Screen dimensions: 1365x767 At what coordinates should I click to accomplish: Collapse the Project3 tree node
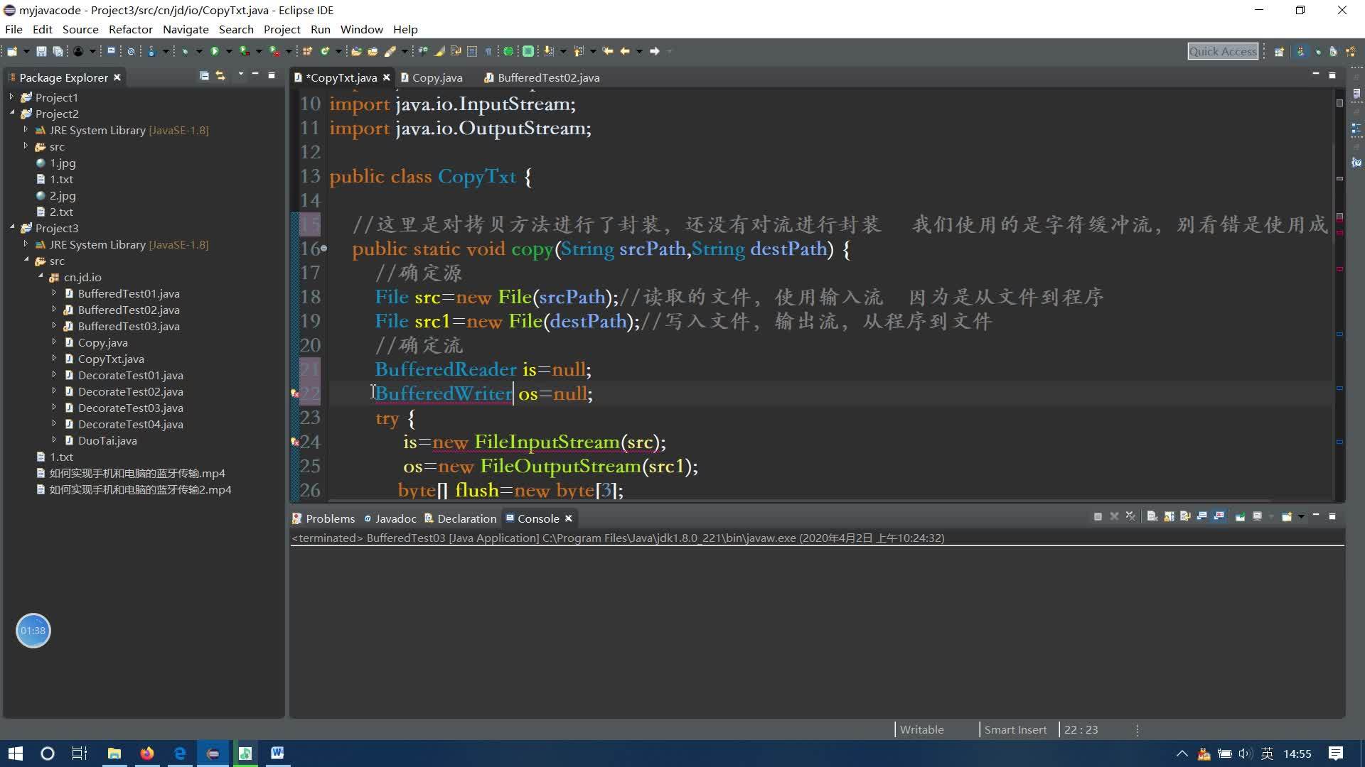point(11,227)
